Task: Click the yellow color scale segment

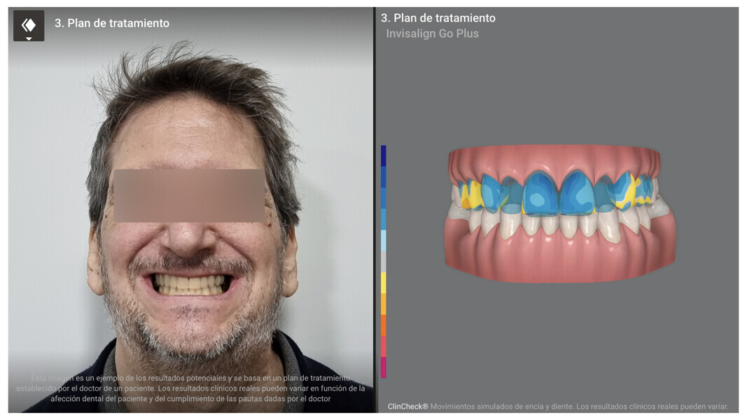Action: (x=383, y=283)
